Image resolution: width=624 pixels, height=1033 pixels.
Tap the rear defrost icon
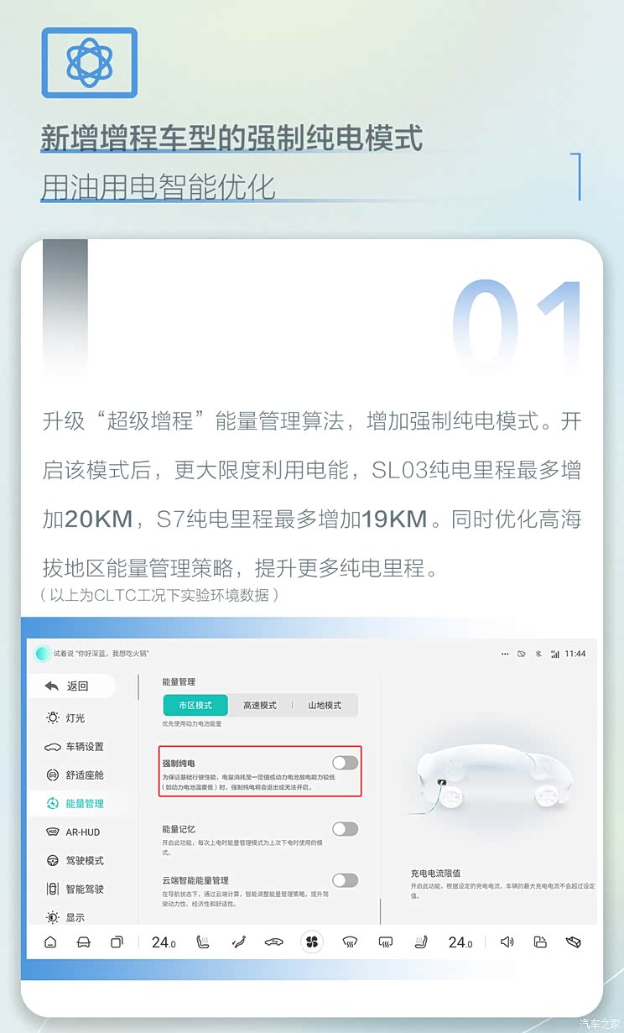click(x=385, y=942)
